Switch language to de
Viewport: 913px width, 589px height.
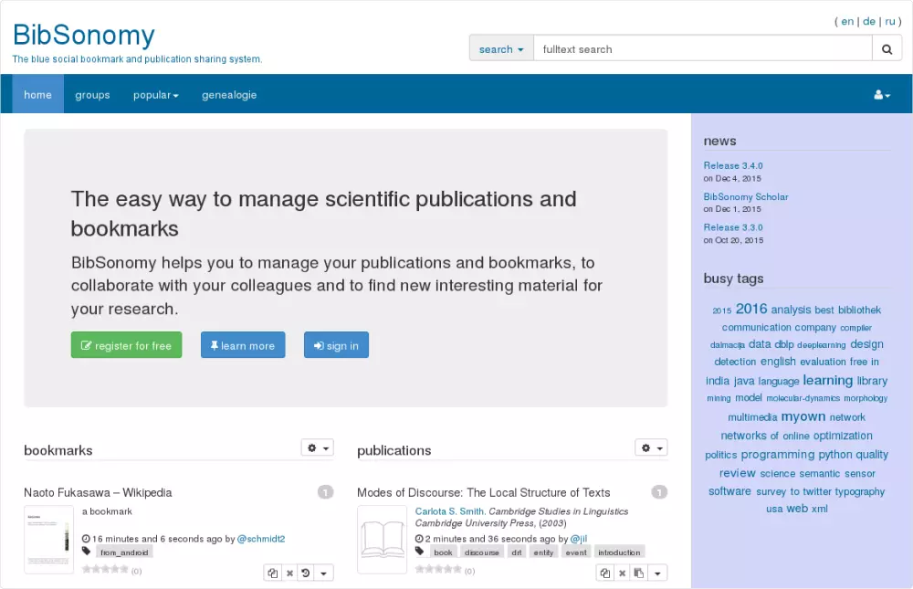tap(869, 22)
